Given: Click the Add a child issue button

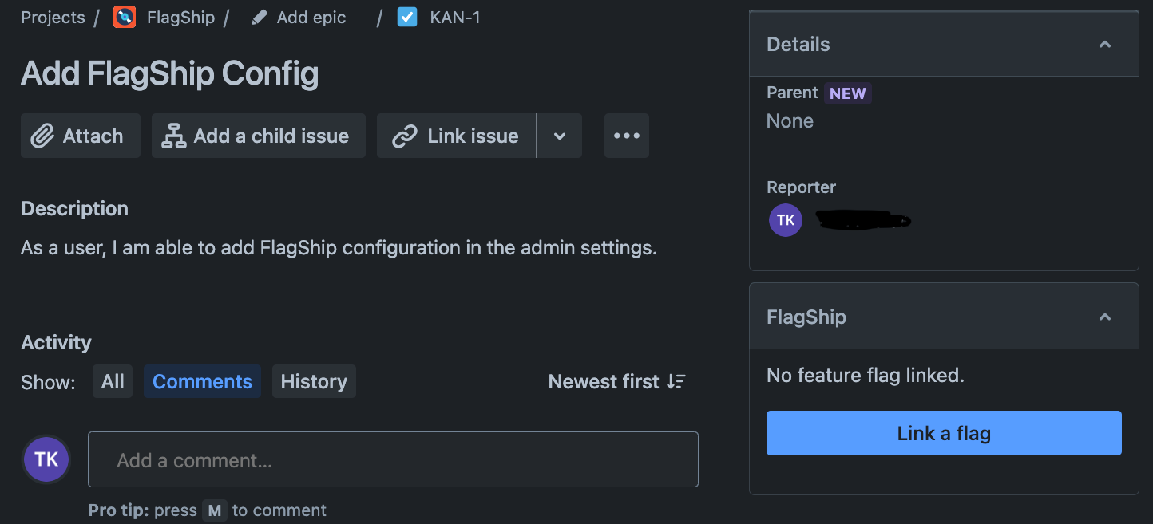Looking at the screenshot, I should click(x=259, y=136).
